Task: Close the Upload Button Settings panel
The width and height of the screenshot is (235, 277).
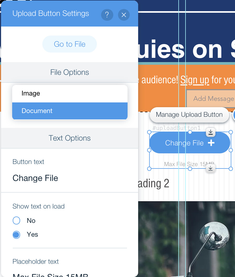Action: (x=124, y=15)
